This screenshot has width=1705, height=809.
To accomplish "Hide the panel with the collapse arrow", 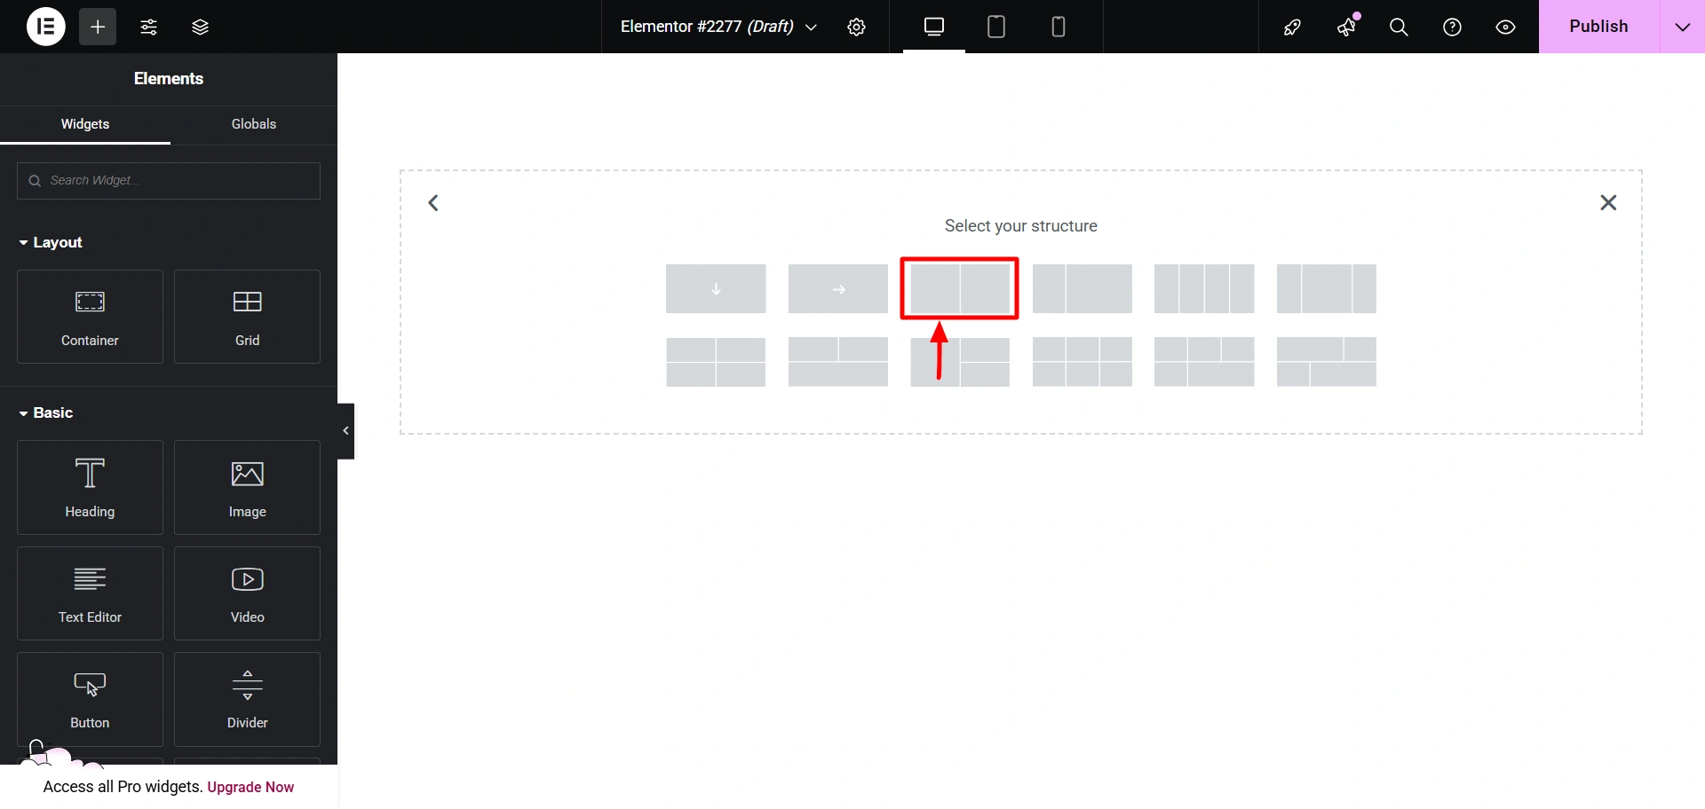I will [x=345, y=431].
